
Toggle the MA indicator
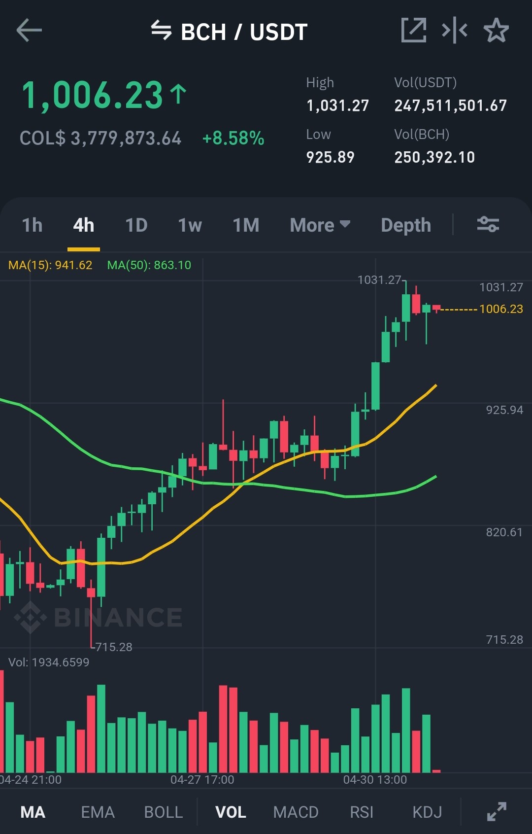coord(33,812)
